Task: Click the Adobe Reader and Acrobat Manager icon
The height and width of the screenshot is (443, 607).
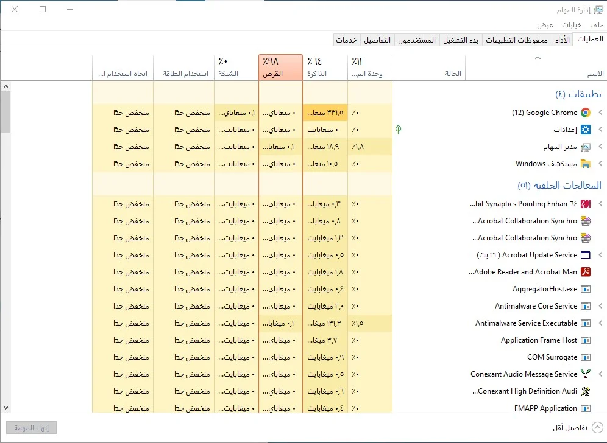Action: point(585,272)
